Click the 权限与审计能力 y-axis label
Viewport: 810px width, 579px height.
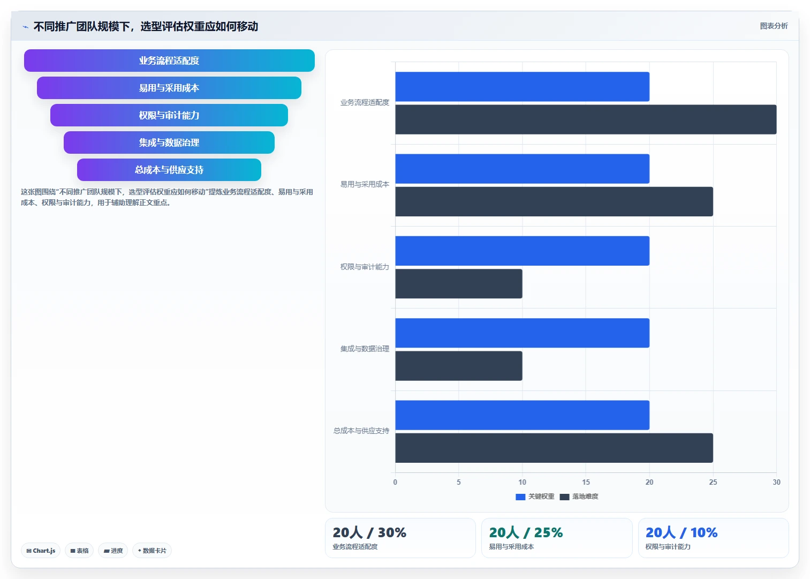pyautogui.click(x=365, y=267)
